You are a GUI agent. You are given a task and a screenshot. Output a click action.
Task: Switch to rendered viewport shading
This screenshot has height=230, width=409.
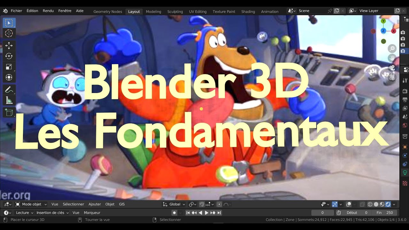point(388,204)
